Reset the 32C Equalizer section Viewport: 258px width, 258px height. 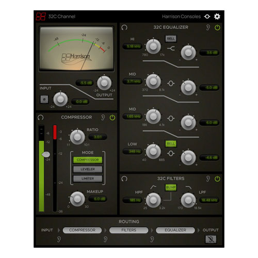click(x=124, y=27)
